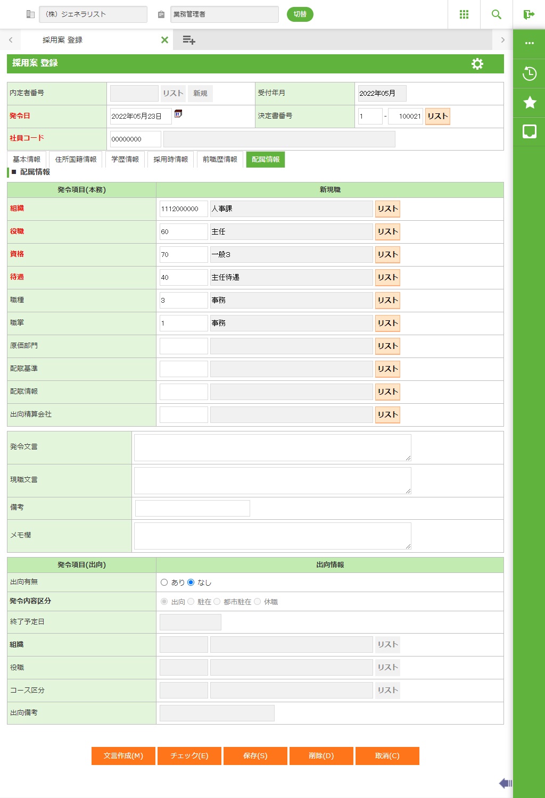This screenshot has width=545, height=798.
Task: Click the チェック(E) button
Action: 189,756
